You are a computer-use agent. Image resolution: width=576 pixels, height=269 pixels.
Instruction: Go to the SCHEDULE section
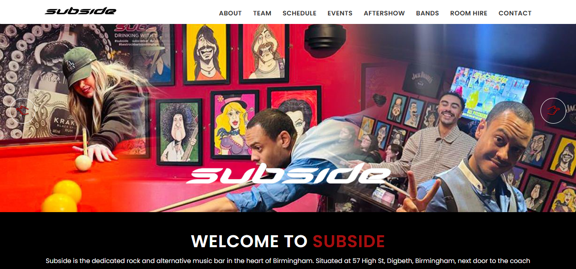pos(299,13)
